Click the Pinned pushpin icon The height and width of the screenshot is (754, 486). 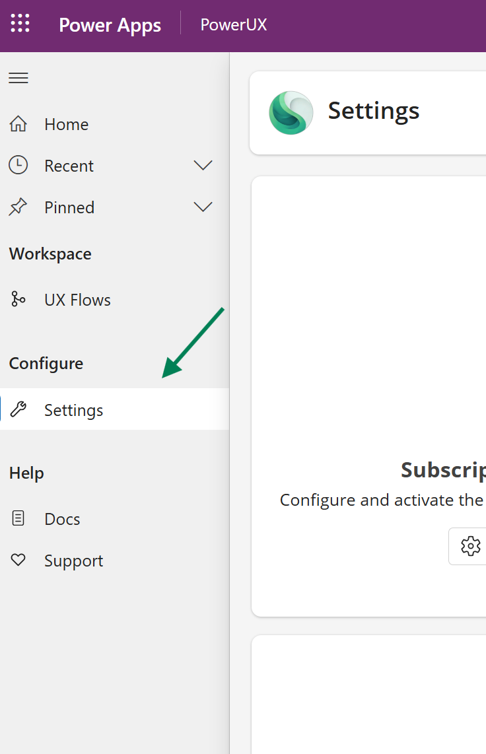coord(18,207)
